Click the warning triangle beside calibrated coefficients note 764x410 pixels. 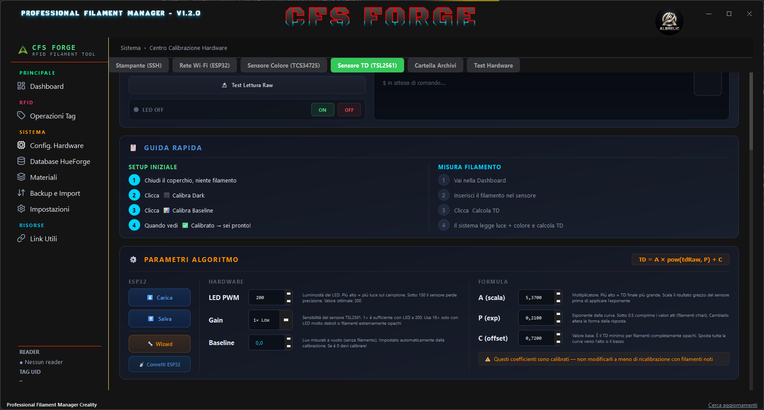[488, 359]
